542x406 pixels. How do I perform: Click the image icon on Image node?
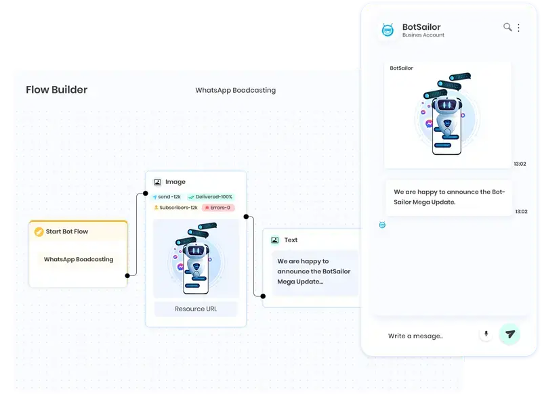coord(157,182)
